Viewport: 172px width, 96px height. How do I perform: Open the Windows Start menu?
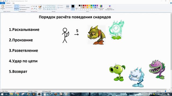point(2,94)
